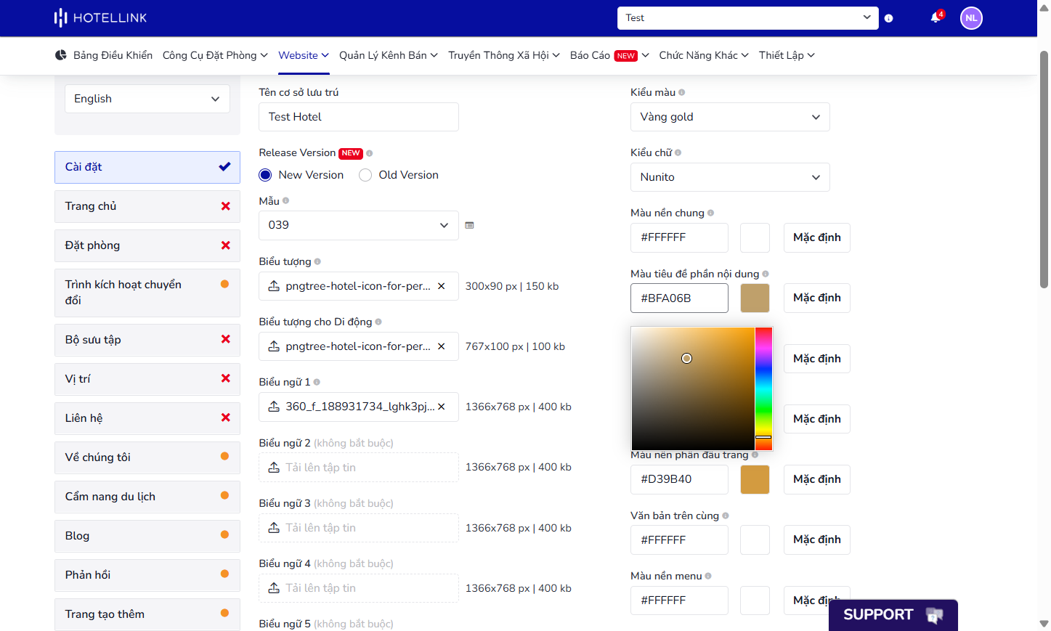Click the saturation picker circle handle

686,359
